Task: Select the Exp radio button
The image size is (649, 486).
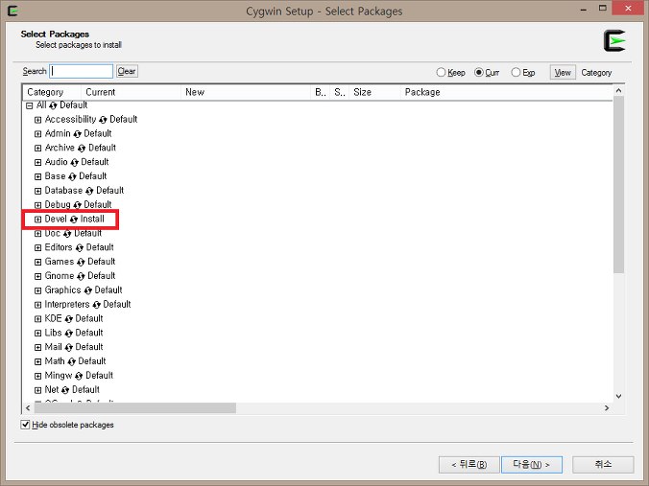Action: (x=516, y=72)
